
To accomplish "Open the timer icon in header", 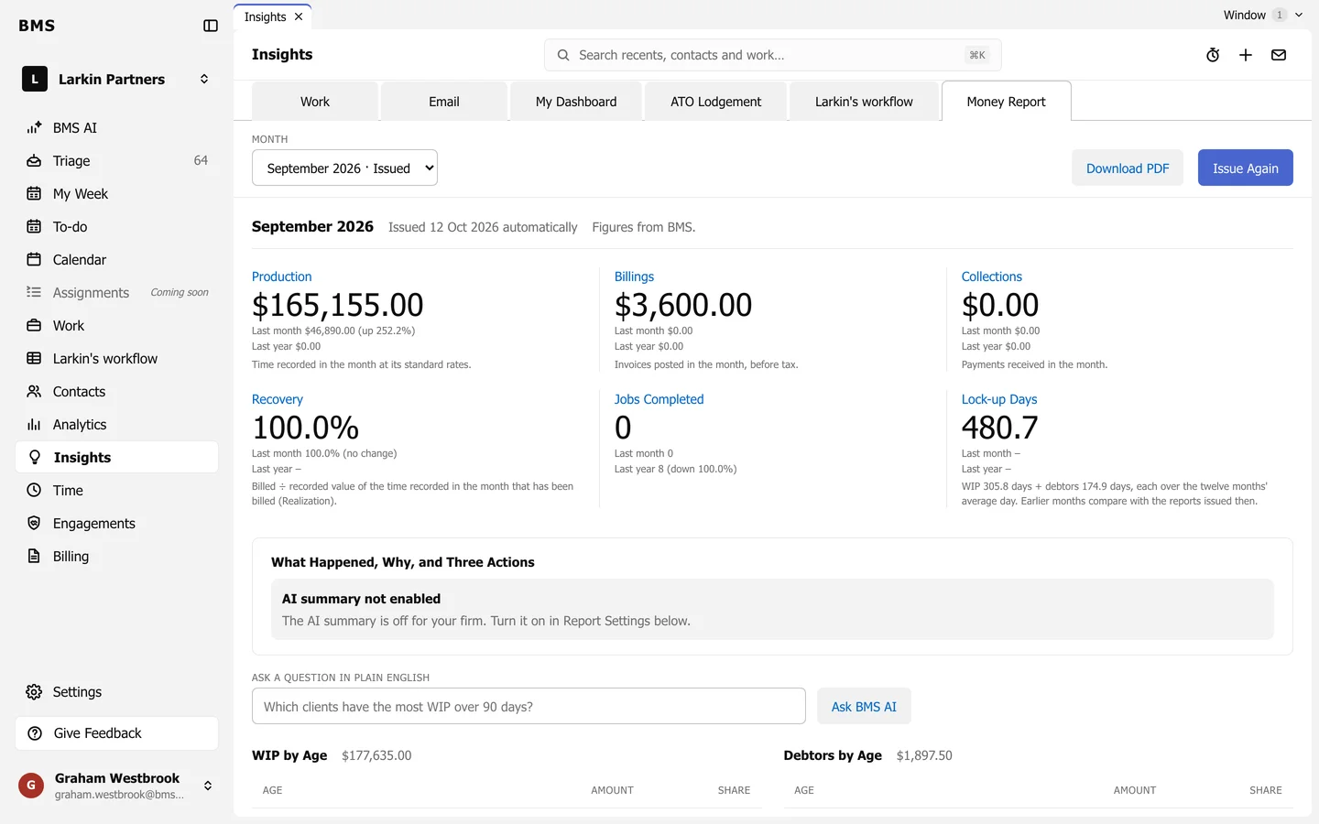I will pos(1213,55).
